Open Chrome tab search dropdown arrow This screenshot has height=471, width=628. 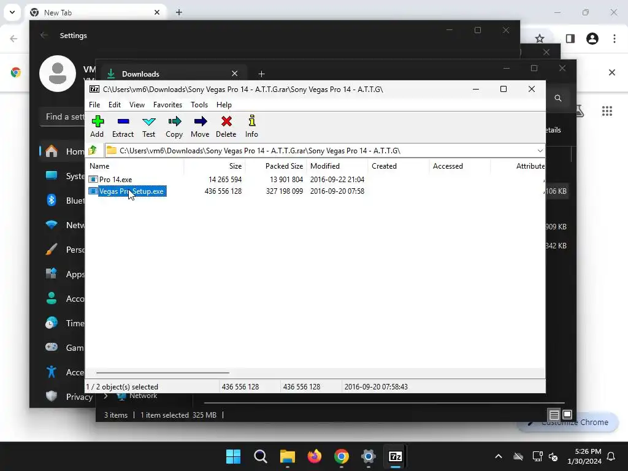(12, 12)
